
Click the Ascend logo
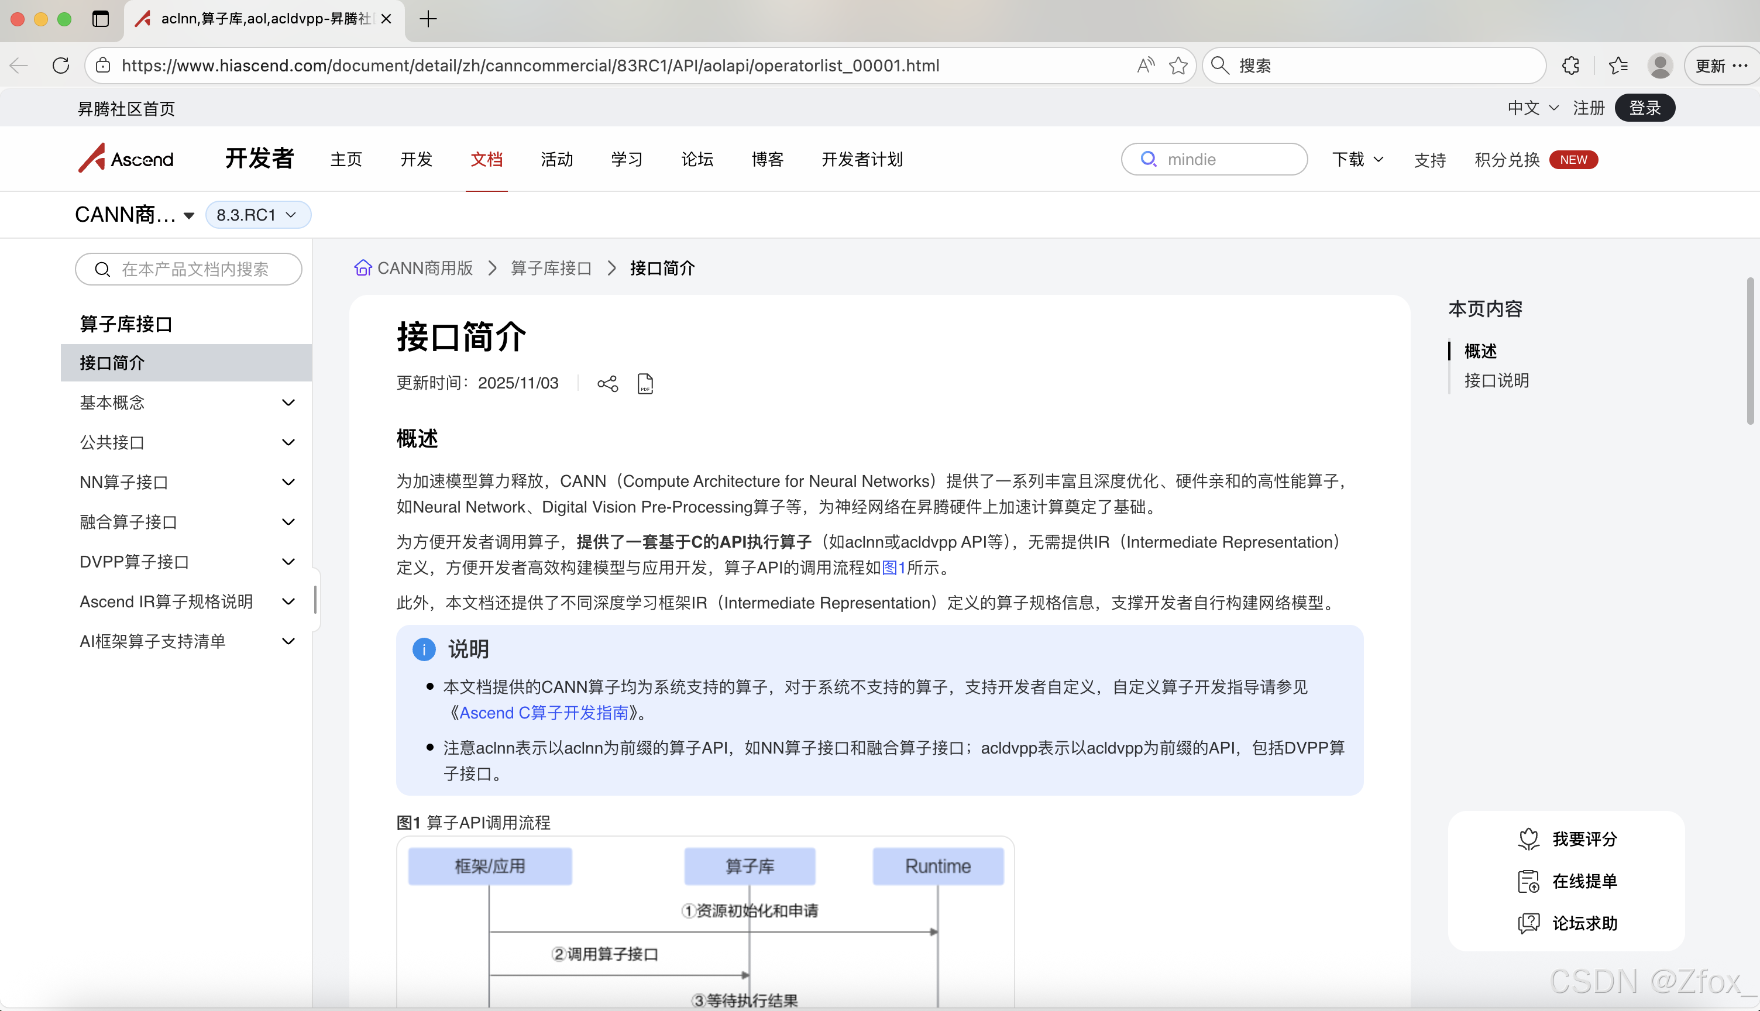click(x=126, y=159)
